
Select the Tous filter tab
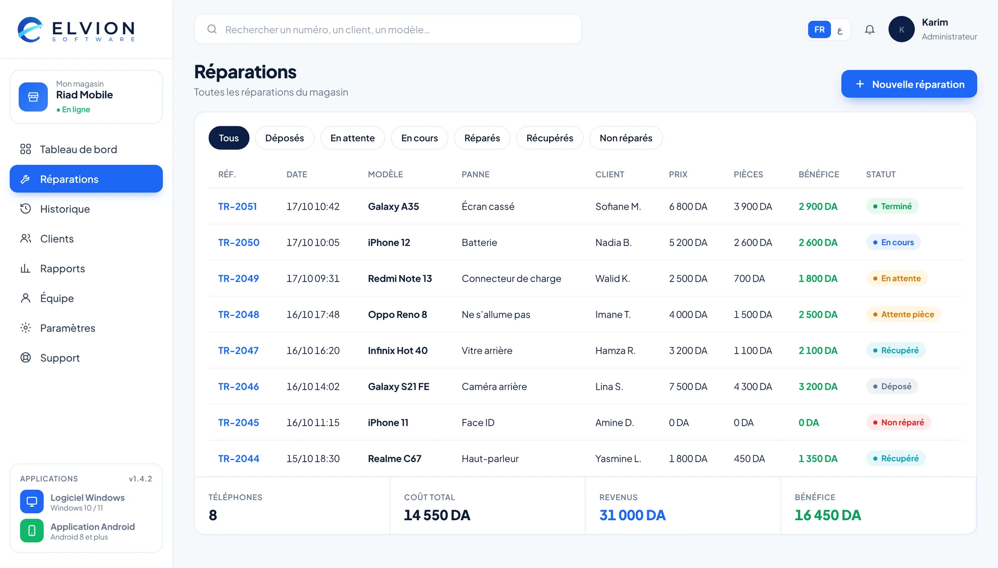point(229,138)
